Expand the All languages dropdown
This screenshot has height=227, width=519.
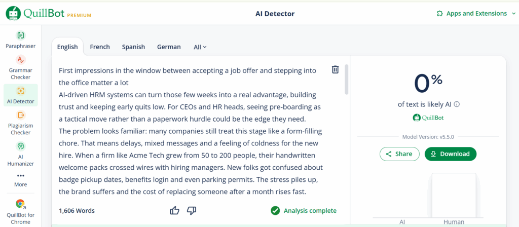pyautogui.click(x=200, y=47)
